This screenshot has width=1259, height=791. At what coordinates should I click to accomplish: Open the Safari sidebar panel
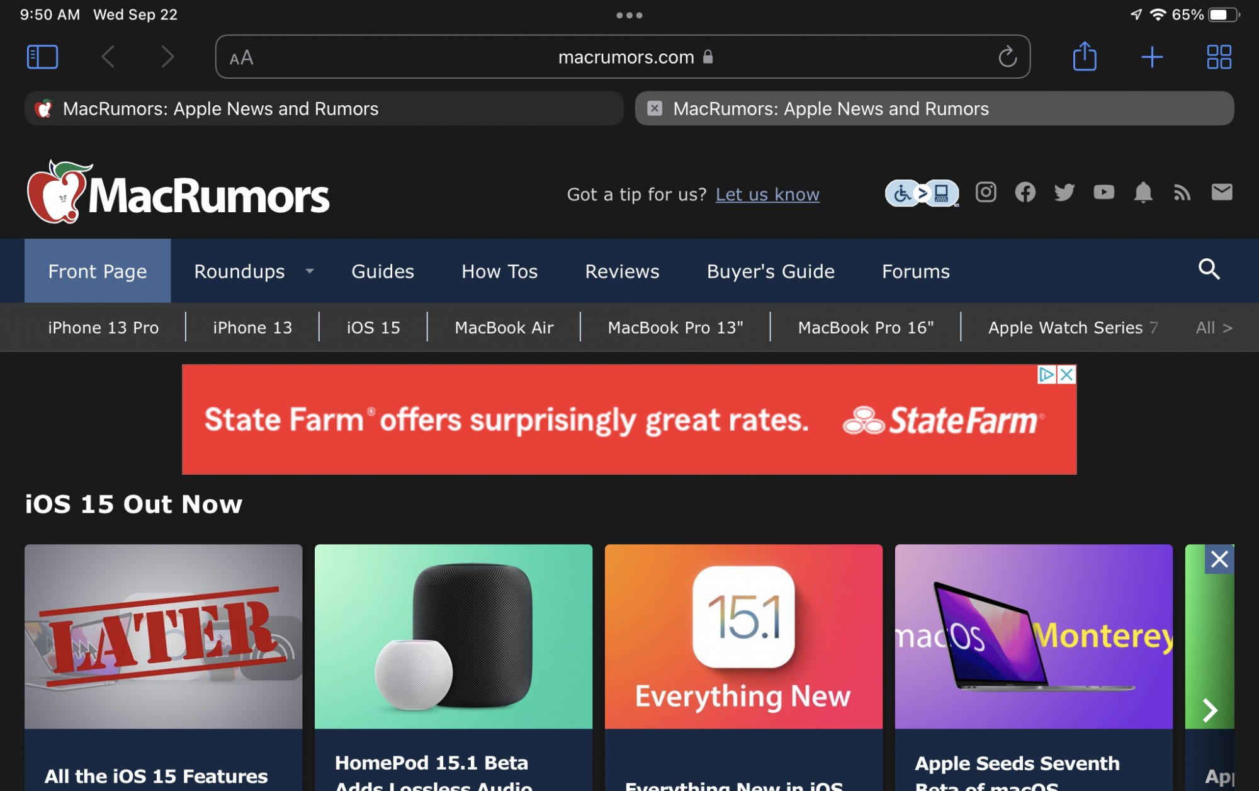pos(43,57)
